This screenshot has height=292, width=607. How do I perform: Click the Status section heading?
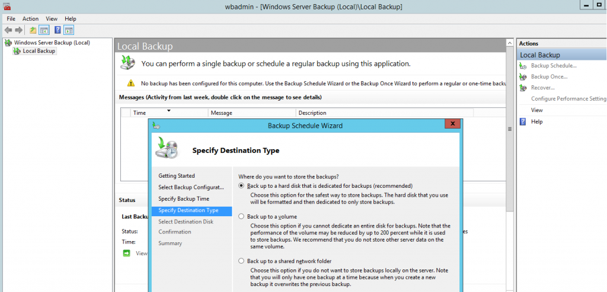coord(127,200)
